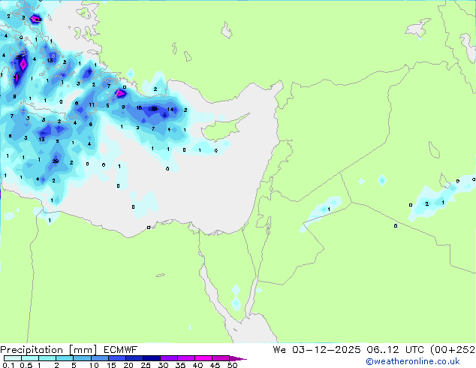
Task: Click the 15–20 mm legend swatch
Action: pos(116,358)
